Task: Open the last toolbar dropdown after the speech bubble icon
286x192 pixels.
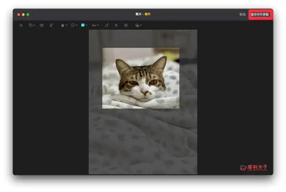Action: click(x=138, y=25)
